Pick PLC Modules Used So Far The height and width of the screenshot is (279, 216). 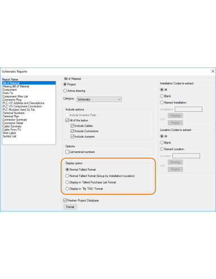[x=19, y=109]
